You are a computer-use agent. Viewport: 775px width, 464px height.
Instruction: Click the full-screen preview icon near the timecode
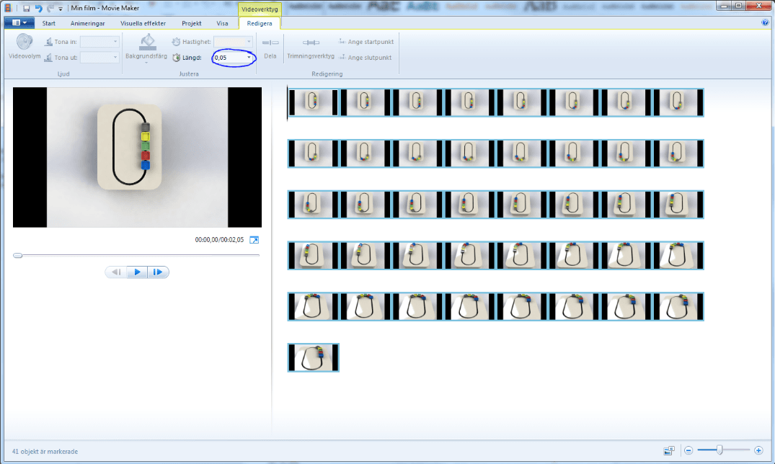pyautogui.click(x=254, y=240)
